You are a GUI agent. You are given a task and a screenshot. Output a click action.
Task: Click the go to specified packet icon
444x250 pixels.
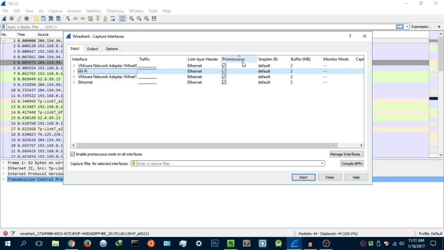(91, 19)
